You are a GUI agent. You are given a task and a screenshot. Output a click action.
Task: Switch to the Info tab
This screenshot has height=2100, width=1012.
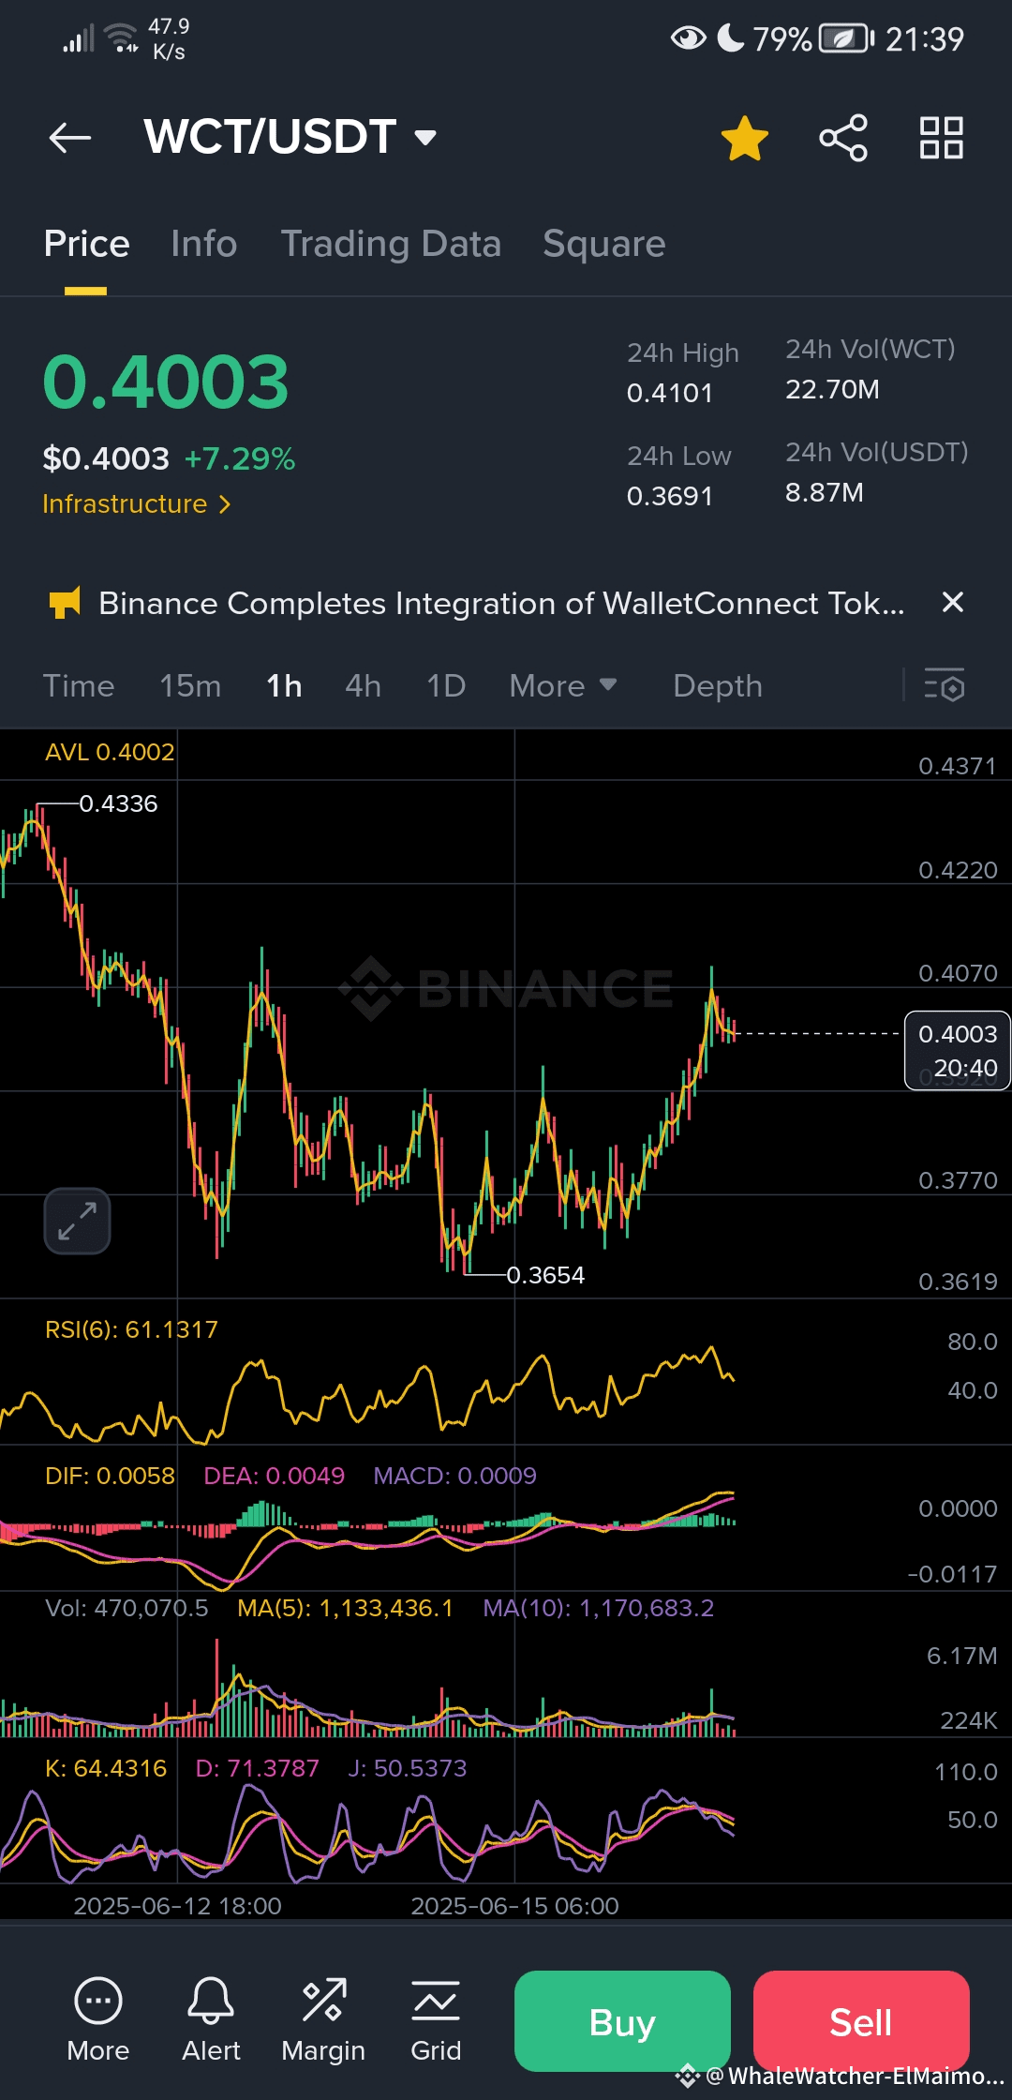[x=204, y=244]
